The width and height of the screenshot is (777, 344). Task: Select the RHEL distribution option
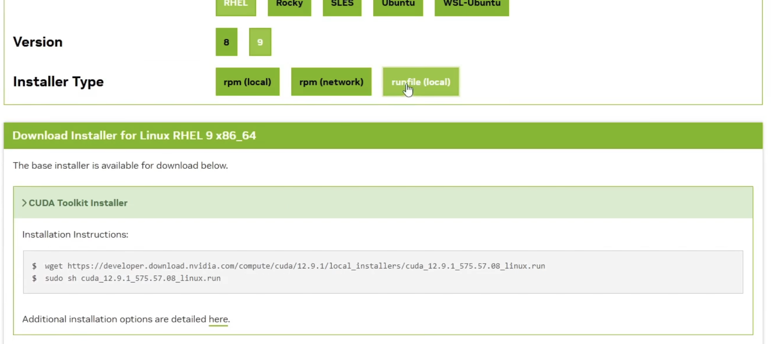(x=235, y=6)
